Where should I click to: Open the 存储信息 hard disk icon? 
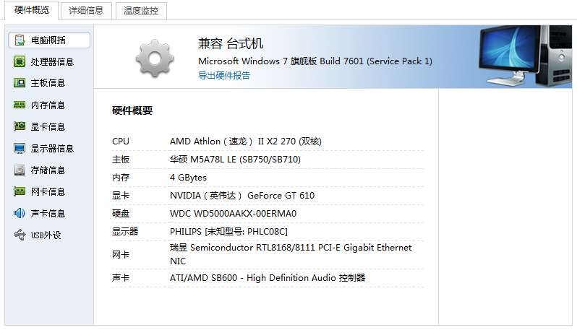(20, 170)
